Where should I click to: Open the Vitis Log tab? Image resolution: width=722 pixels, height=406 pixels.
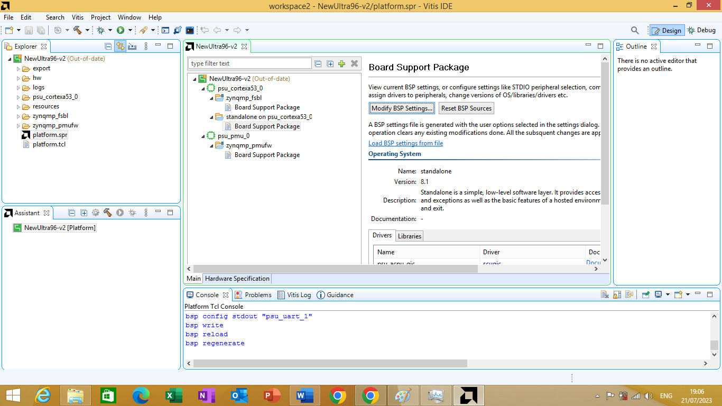294,295
